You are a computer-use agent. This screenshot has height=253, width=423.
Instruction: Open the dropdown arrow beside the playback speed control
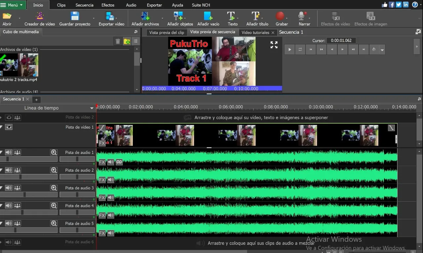(382, 50)
